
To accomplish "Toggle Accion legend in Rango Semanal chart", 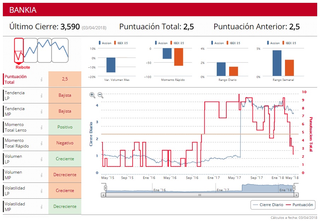I will tap(273, 43).
